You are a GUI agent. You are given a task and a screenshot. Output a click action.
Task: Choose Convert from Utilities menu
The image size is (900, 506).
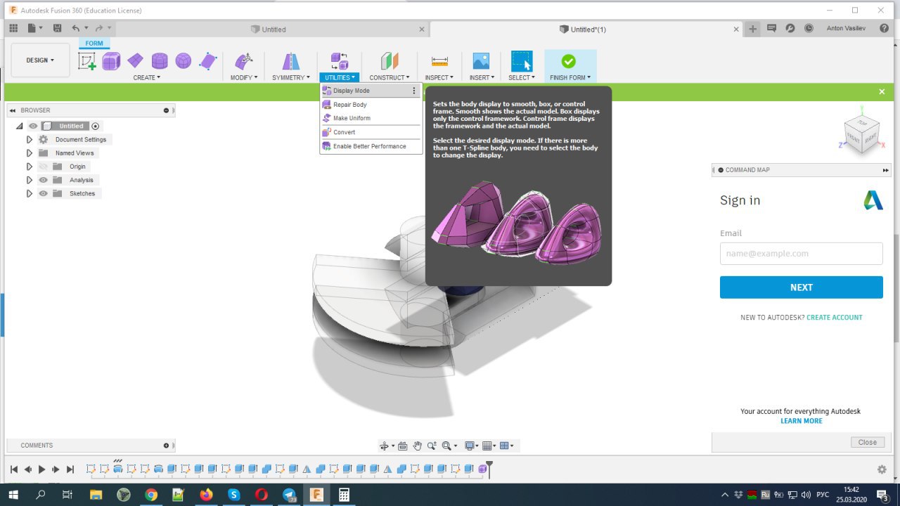pos(371,132)
